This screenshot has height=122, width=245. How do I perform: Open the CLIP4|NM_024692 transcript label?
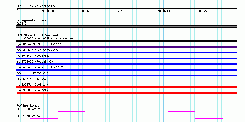(x=29, y=109)
